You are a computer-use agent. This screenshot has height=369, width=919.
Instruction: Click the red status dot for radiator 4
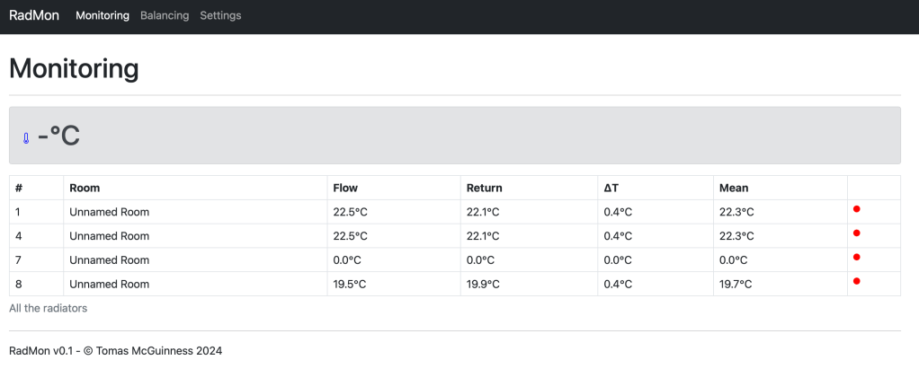pyautogui.click(x=856, y=233)
